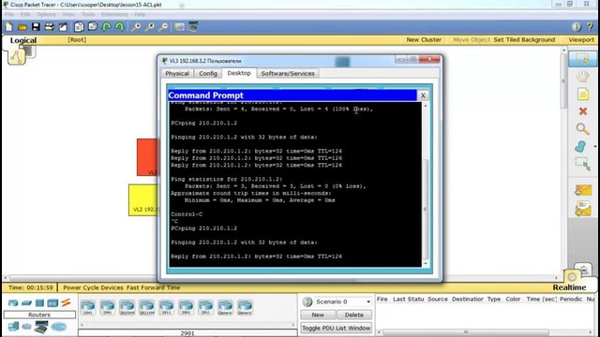Click Toggle PDU List Window button
Image resolution: width=600 pixels, height=337 pixels.
click(x=336, y=328)
